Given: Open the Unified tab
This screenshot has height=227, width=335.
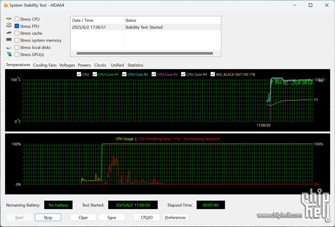Looking at the screenshot, I should 117,65.
